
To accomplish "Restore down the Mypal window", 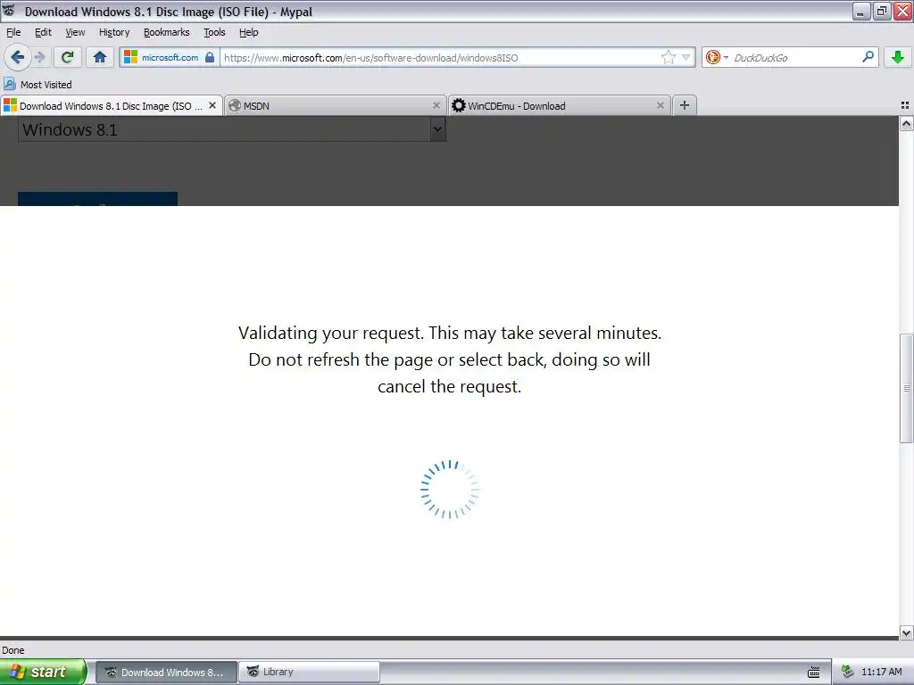I will 881,11.
